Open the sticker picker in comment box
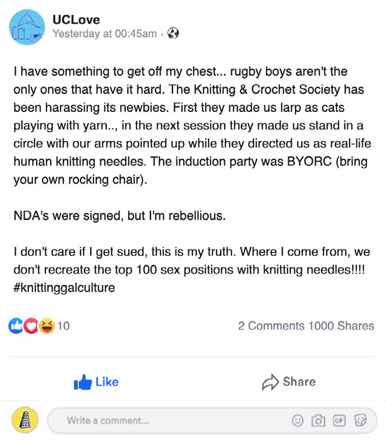 [361, 420]
